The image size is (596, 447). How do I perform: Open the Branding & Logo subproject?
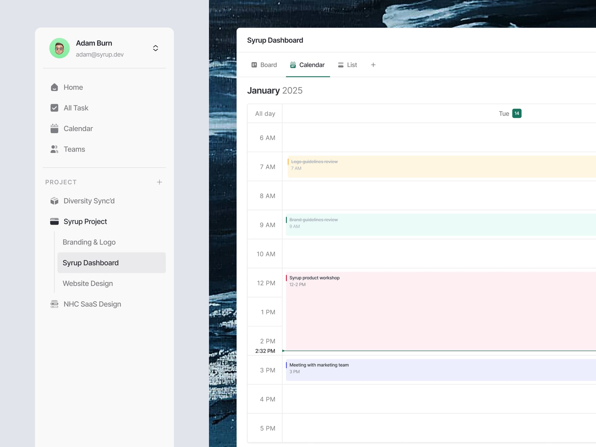click(89, 242)
